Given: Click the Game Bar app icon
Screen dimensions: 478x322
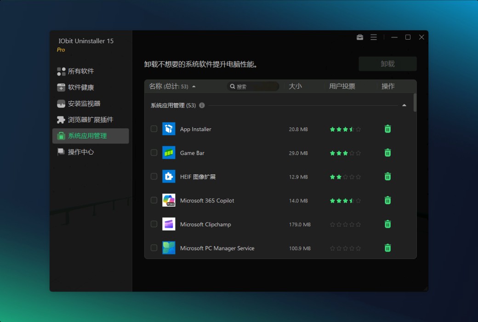Looking at the screenshot, I should [169, 153].
